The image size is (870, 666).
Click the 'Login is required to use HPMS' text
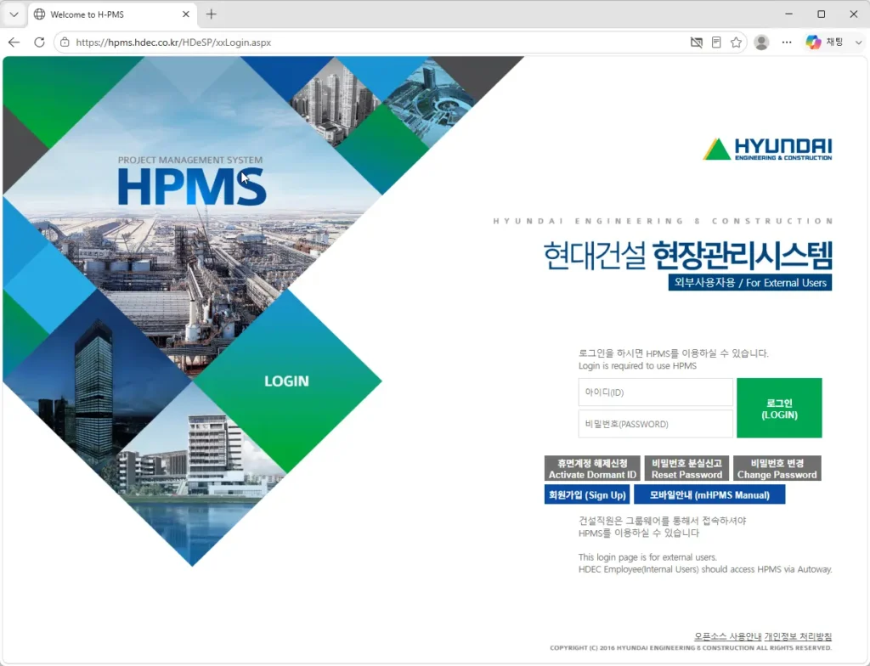coord(637,366)
